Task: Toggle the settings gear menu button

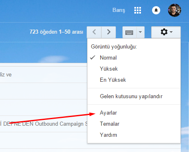Action: [x=166, y=32]
